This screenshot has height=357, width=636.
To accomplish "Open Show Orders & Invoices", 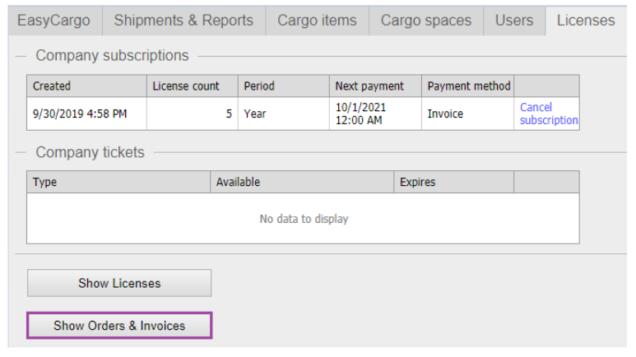I will [119, 326].
